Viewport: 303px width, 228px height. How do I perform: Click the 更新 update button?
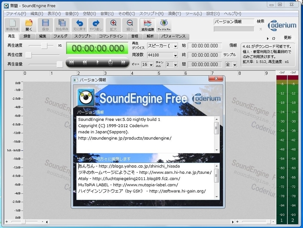click(287, 37)
